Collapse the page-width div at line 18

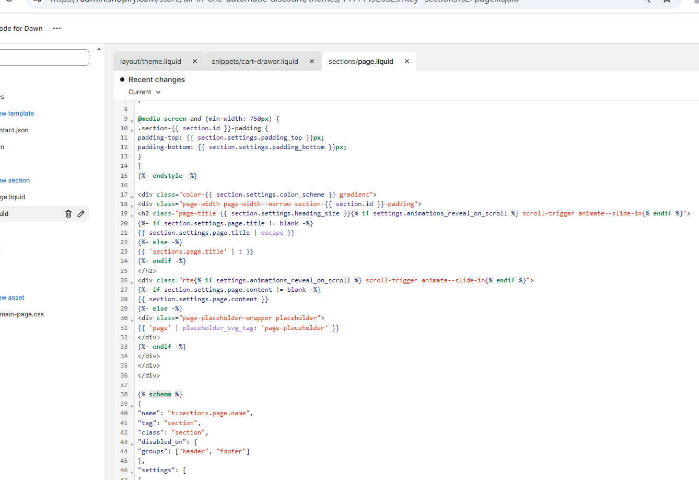132,205
